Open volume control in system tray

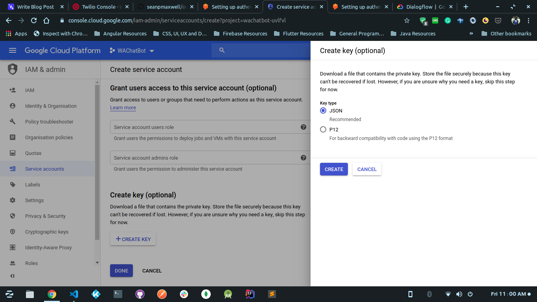459,294
